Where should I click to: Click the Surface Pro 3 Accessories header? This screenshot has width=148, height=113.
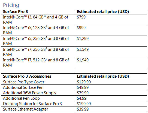coord(27,76)
